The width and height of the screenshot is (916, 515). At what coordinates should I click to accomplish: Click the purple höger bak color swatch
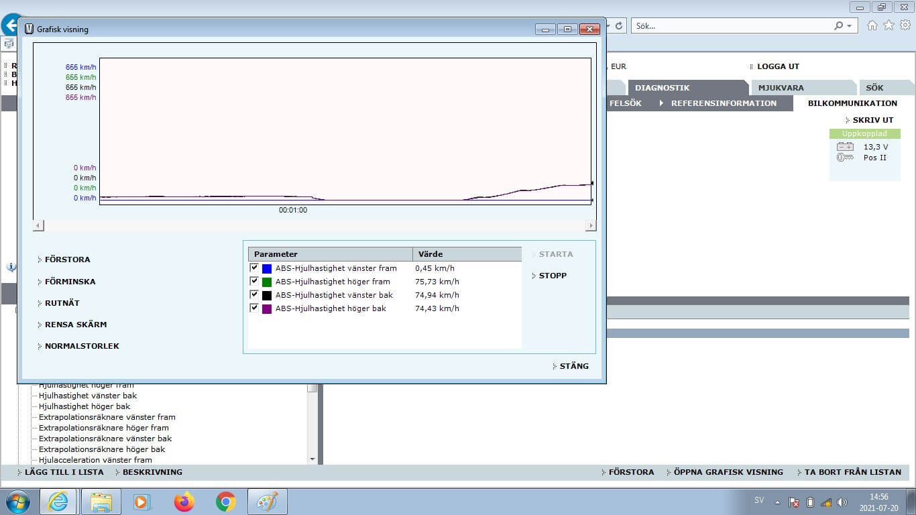tap(267, 309)
